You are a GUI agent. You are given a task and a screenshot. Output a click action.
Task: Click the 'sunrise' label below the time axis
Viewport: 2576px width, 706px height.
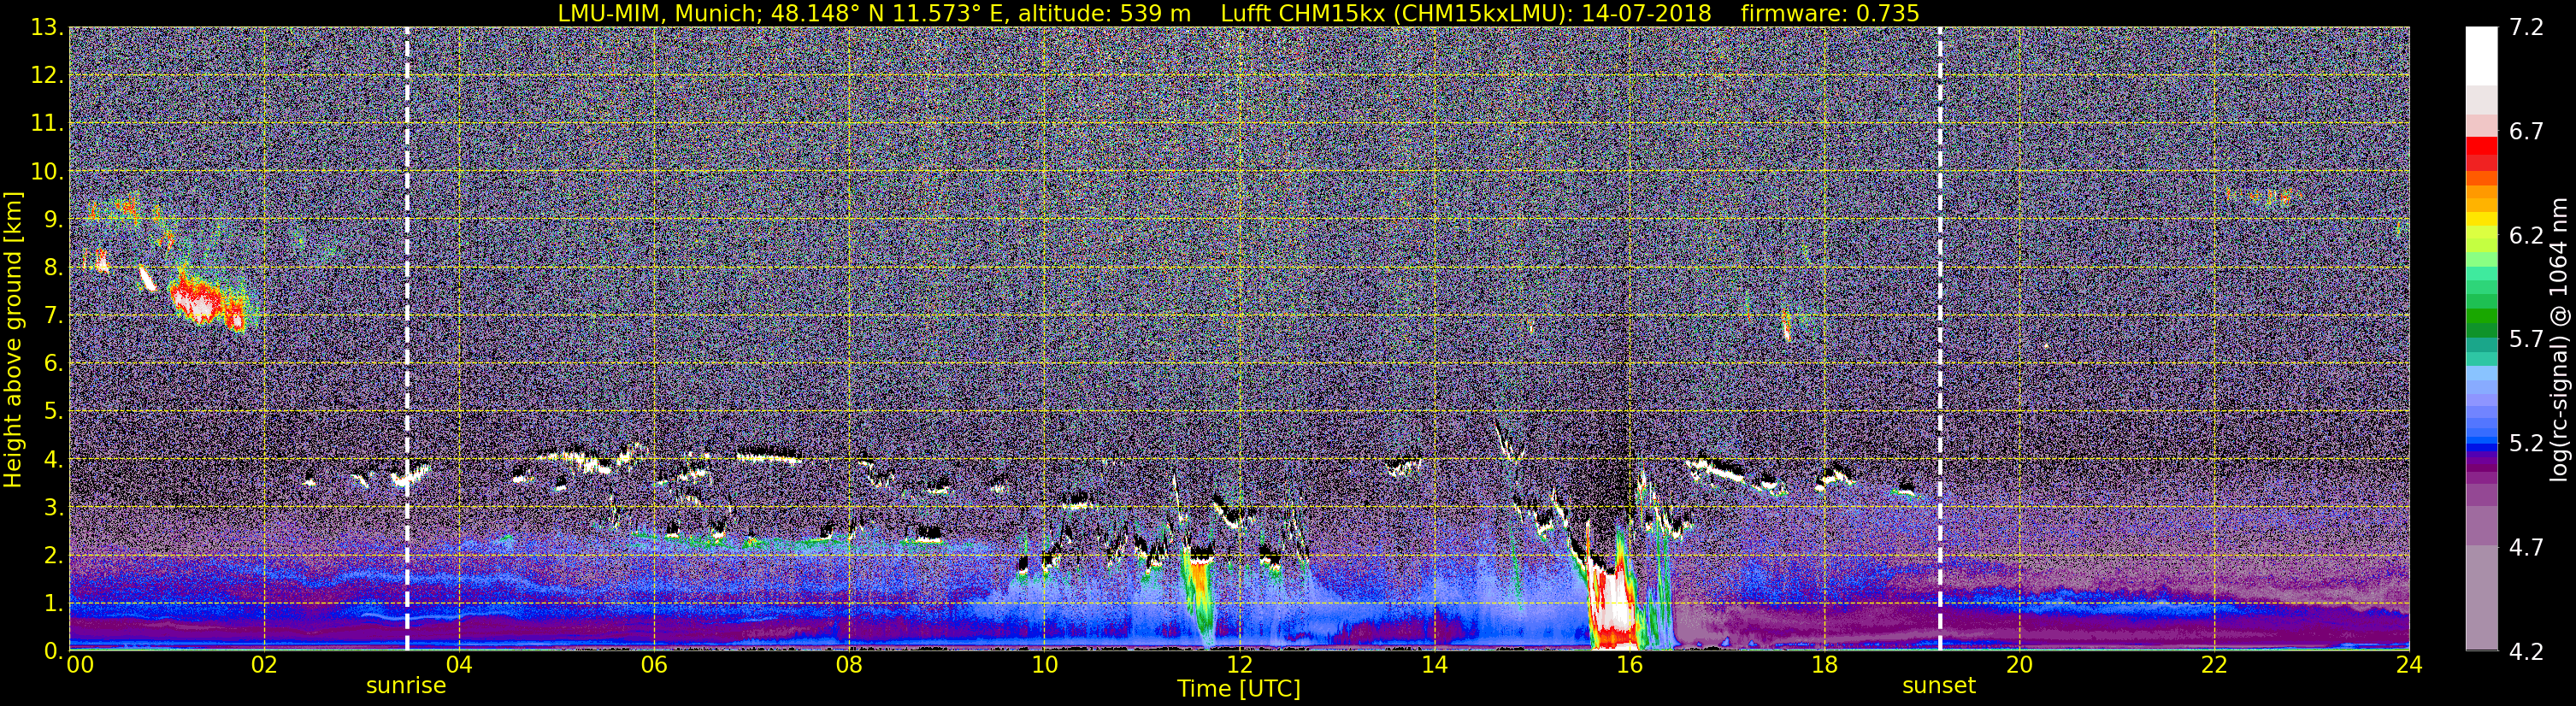coord(406,686)
